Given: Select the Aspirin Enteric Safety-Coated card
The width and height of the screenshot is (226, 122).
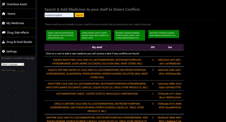Looking at the screenshot, I should tap(96, 35).
